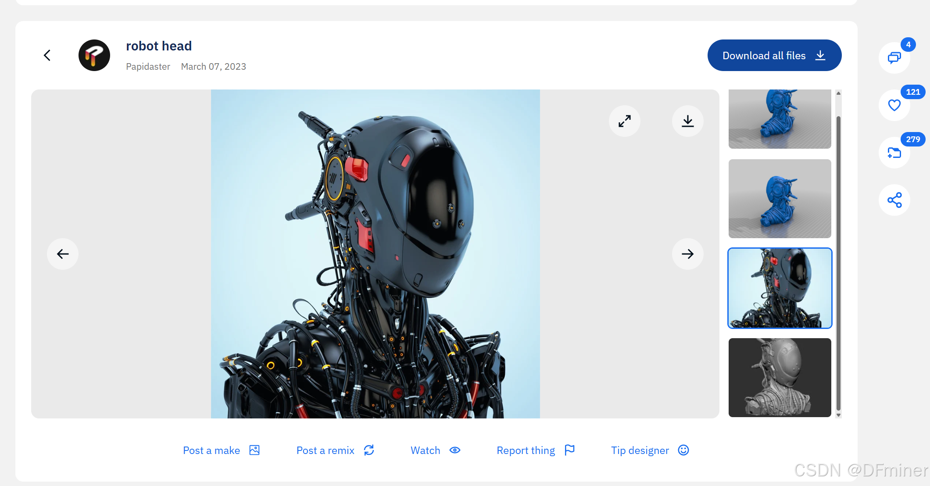Report this thing
The image size is (930, 486).
pos(535,450)
